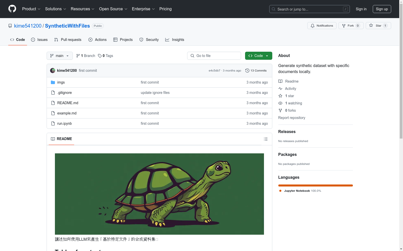The height and width of the screenshot is (251, 403).
Task: Click the fork icon beside 0 forks
Action: [x=280, y=110]
